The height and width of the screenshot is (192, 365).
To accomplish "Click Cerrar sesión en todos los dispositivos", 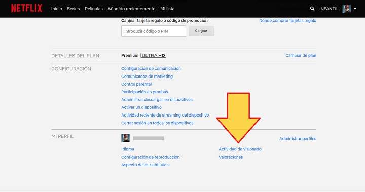I will pos(157,123).
